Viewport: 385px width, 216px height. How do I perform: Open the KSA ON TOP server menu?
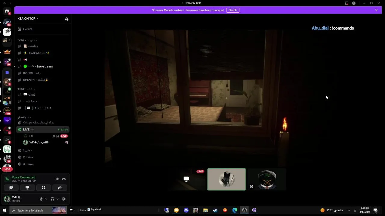[x=28, y=19]
